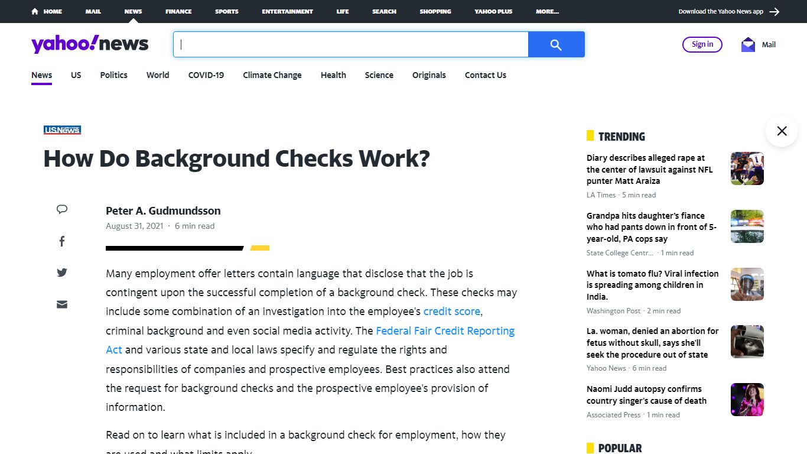Click 'Washington Post' source label

[613, 311]
